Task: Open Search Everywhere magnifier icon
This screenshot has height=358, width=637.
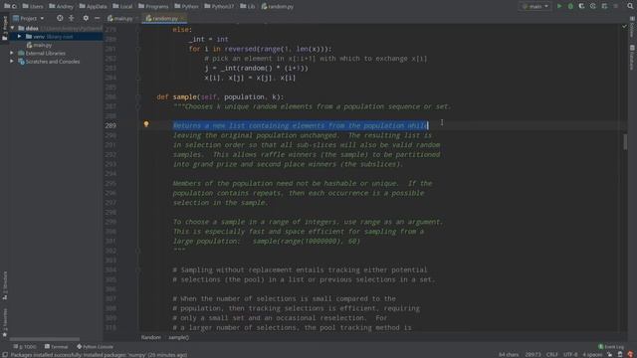Action: pos(630,7)
